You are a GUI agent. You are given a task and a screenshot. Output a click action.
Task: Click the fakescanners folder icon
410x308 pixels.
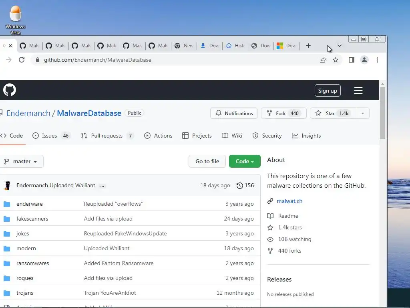tap(7, 219)
